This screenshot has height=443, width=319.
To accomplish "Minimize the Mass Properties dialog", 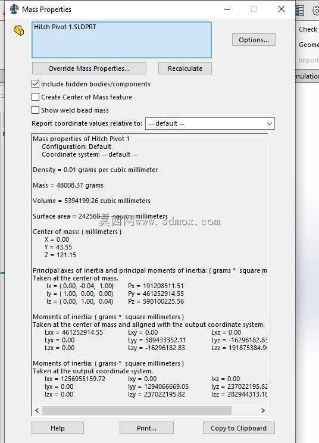I will pos(227,9).
